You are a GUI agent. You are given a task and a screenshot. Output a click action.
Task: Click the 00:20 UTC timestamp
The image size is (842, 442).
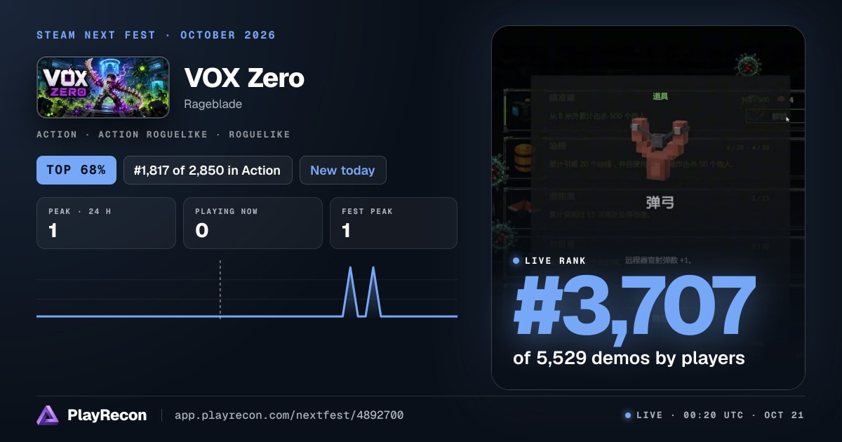[x=714, y=415]
